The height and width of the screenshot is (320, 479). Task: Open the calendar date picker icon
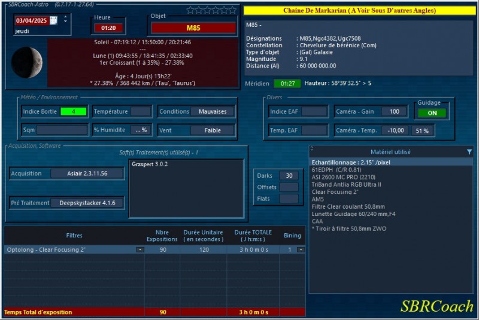click(54, 20)
